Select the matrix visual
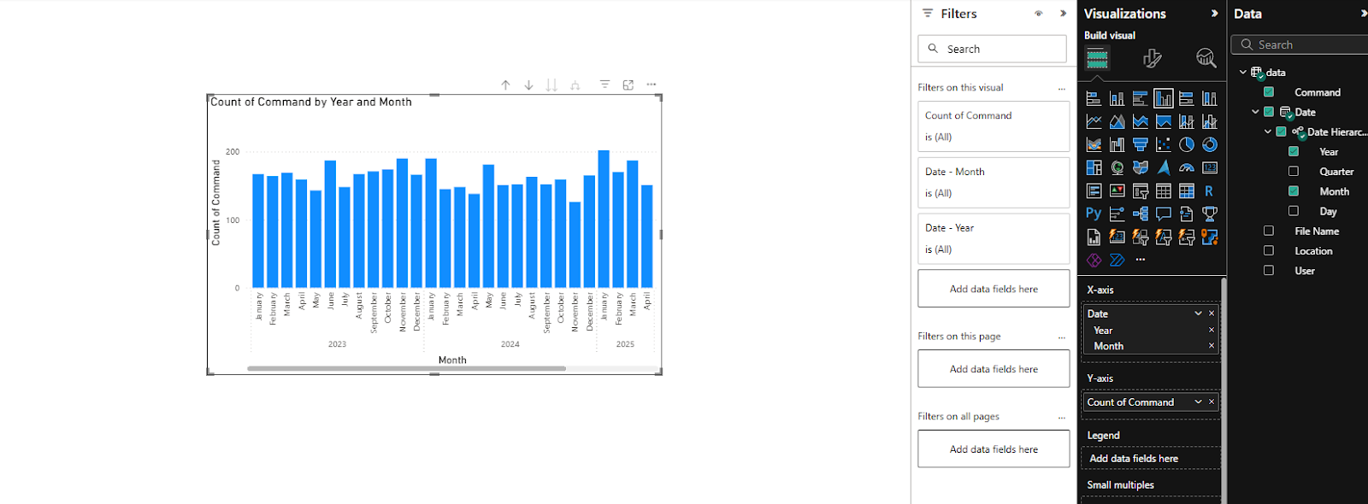 point(1186,190)
